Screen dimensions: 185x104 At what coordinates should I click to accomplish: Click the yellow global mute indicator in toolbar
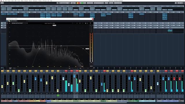click(x=77, y=3)
